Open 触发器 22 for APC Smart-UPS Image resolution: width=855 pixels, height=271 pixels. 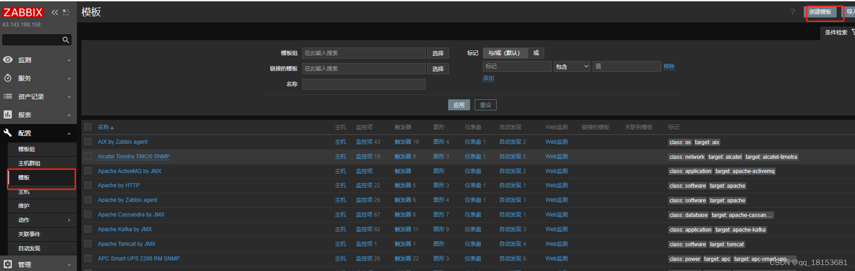403,259
